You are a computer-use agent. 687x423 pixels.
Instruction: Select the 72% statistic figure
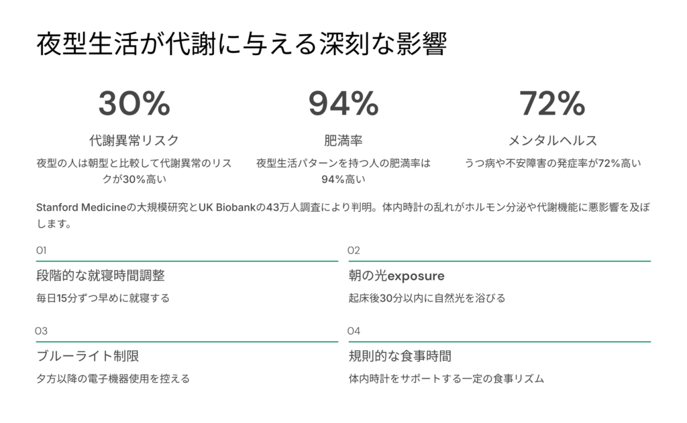pos(552,103)
